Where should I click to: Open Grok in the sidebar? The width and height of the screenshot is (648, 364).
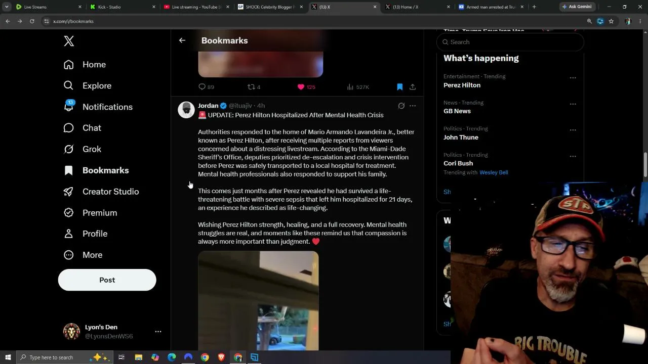(82, 149)
